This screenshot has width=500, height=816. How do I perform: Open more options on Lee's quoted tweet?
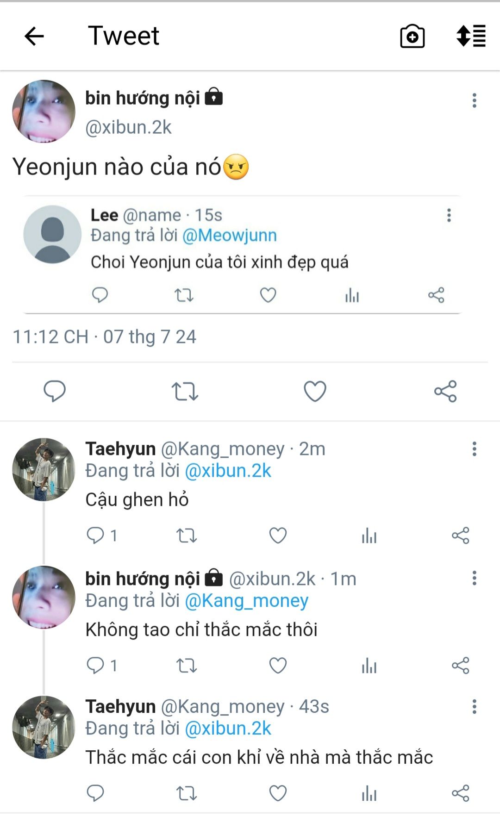click(449, 215)
